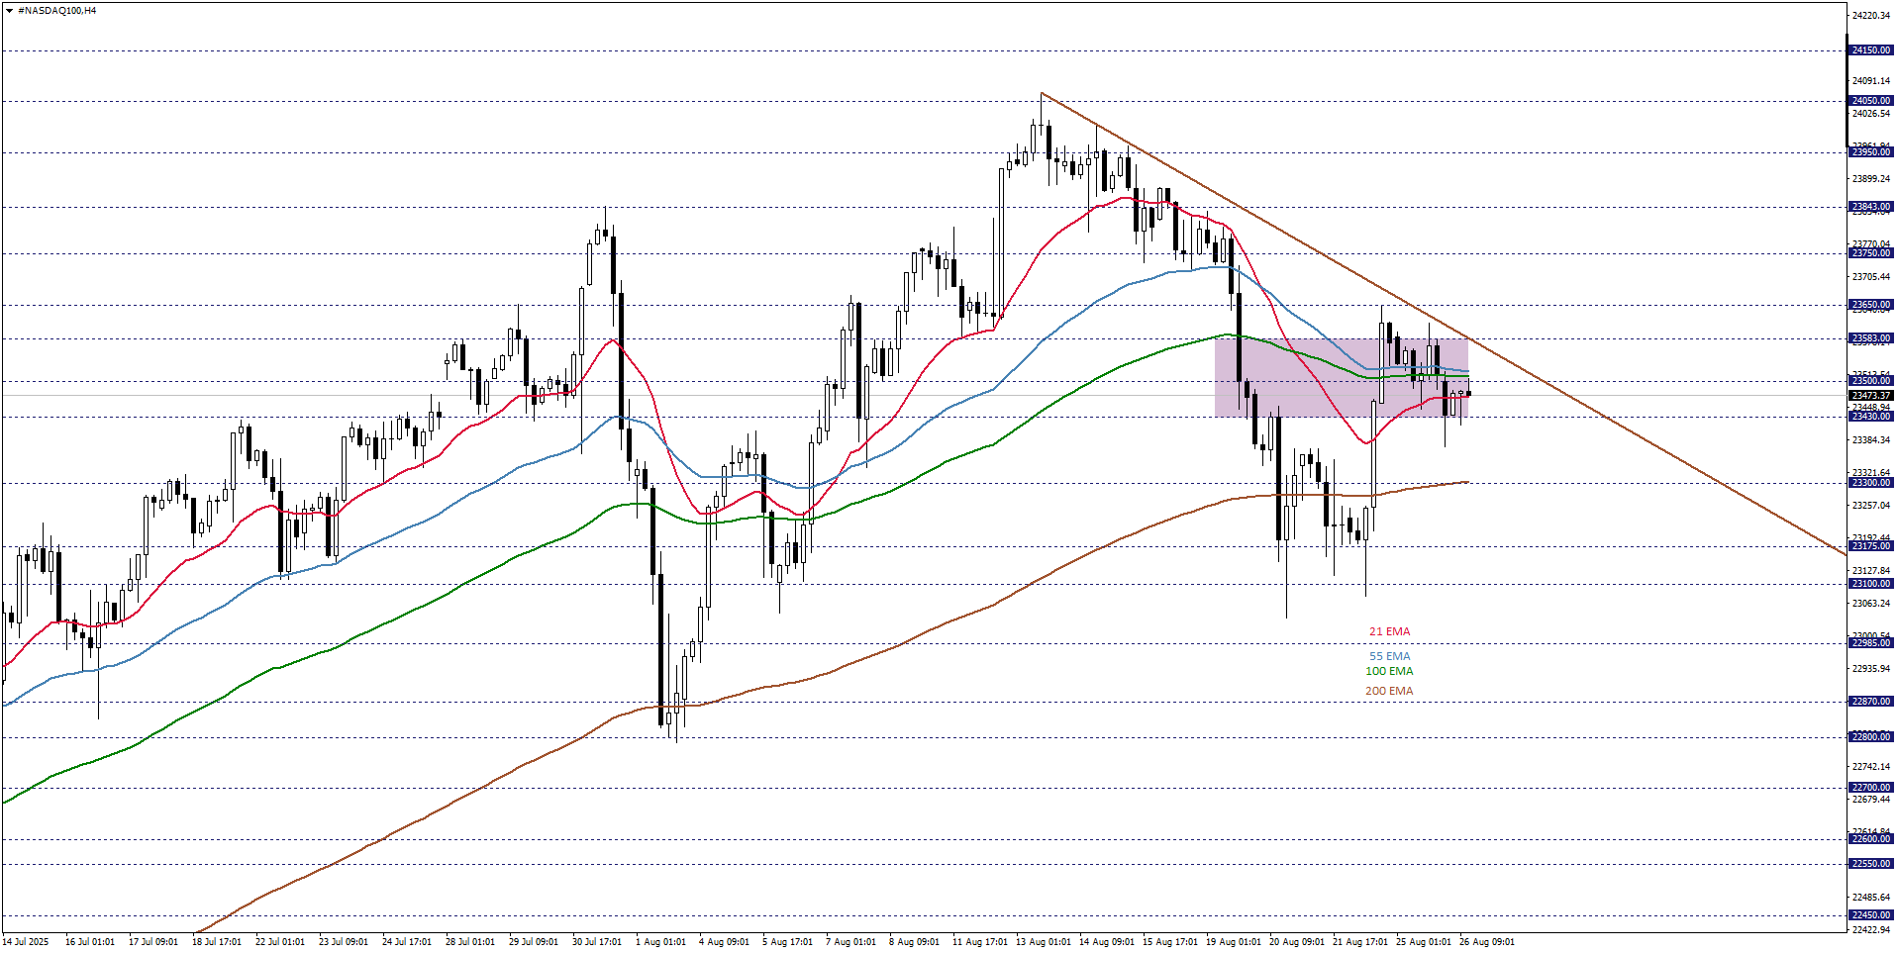Select the 23650.00 price level label
Screen dimensions: 1897x953
(x=1870, y=306)
